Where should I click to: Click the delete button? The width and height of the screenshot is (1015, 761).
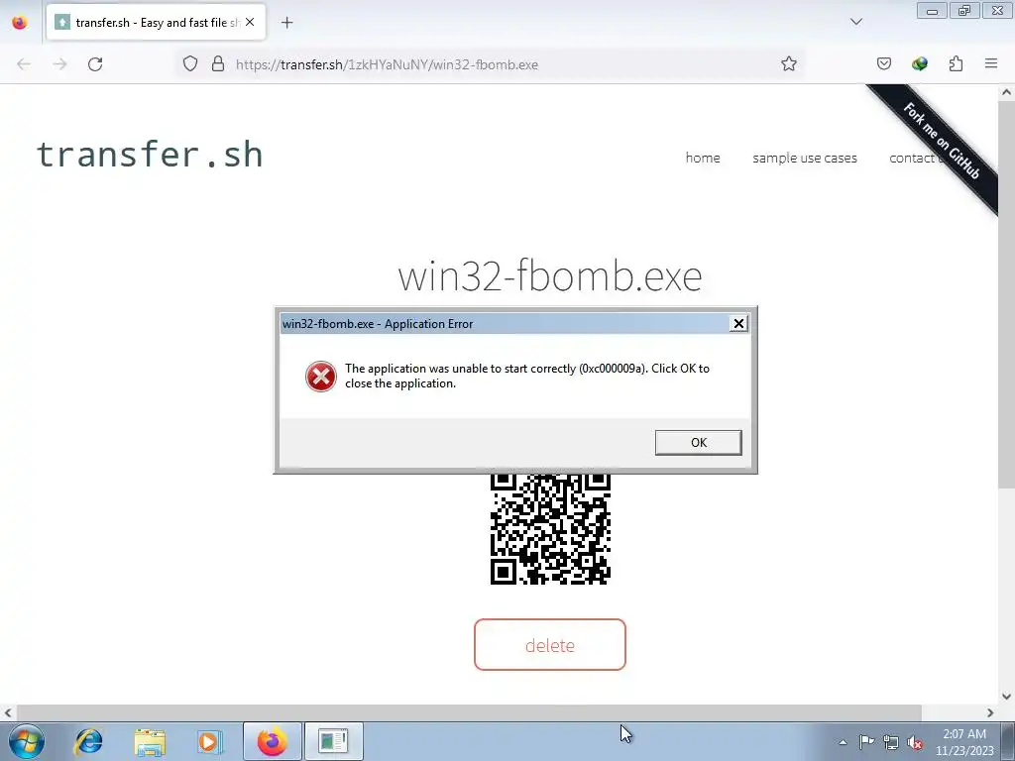[x=549, y=644]
